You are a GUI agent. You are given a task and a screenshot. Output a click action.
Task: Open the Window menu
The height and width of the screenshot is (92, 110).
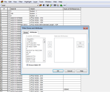[48, 2]
